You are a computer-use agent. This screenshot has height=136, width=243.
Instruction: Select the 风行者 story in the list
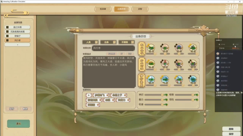tap(17, 40)
